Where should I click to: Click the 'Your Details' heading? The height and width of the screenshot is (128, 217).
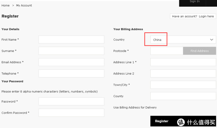click(11, 29)
